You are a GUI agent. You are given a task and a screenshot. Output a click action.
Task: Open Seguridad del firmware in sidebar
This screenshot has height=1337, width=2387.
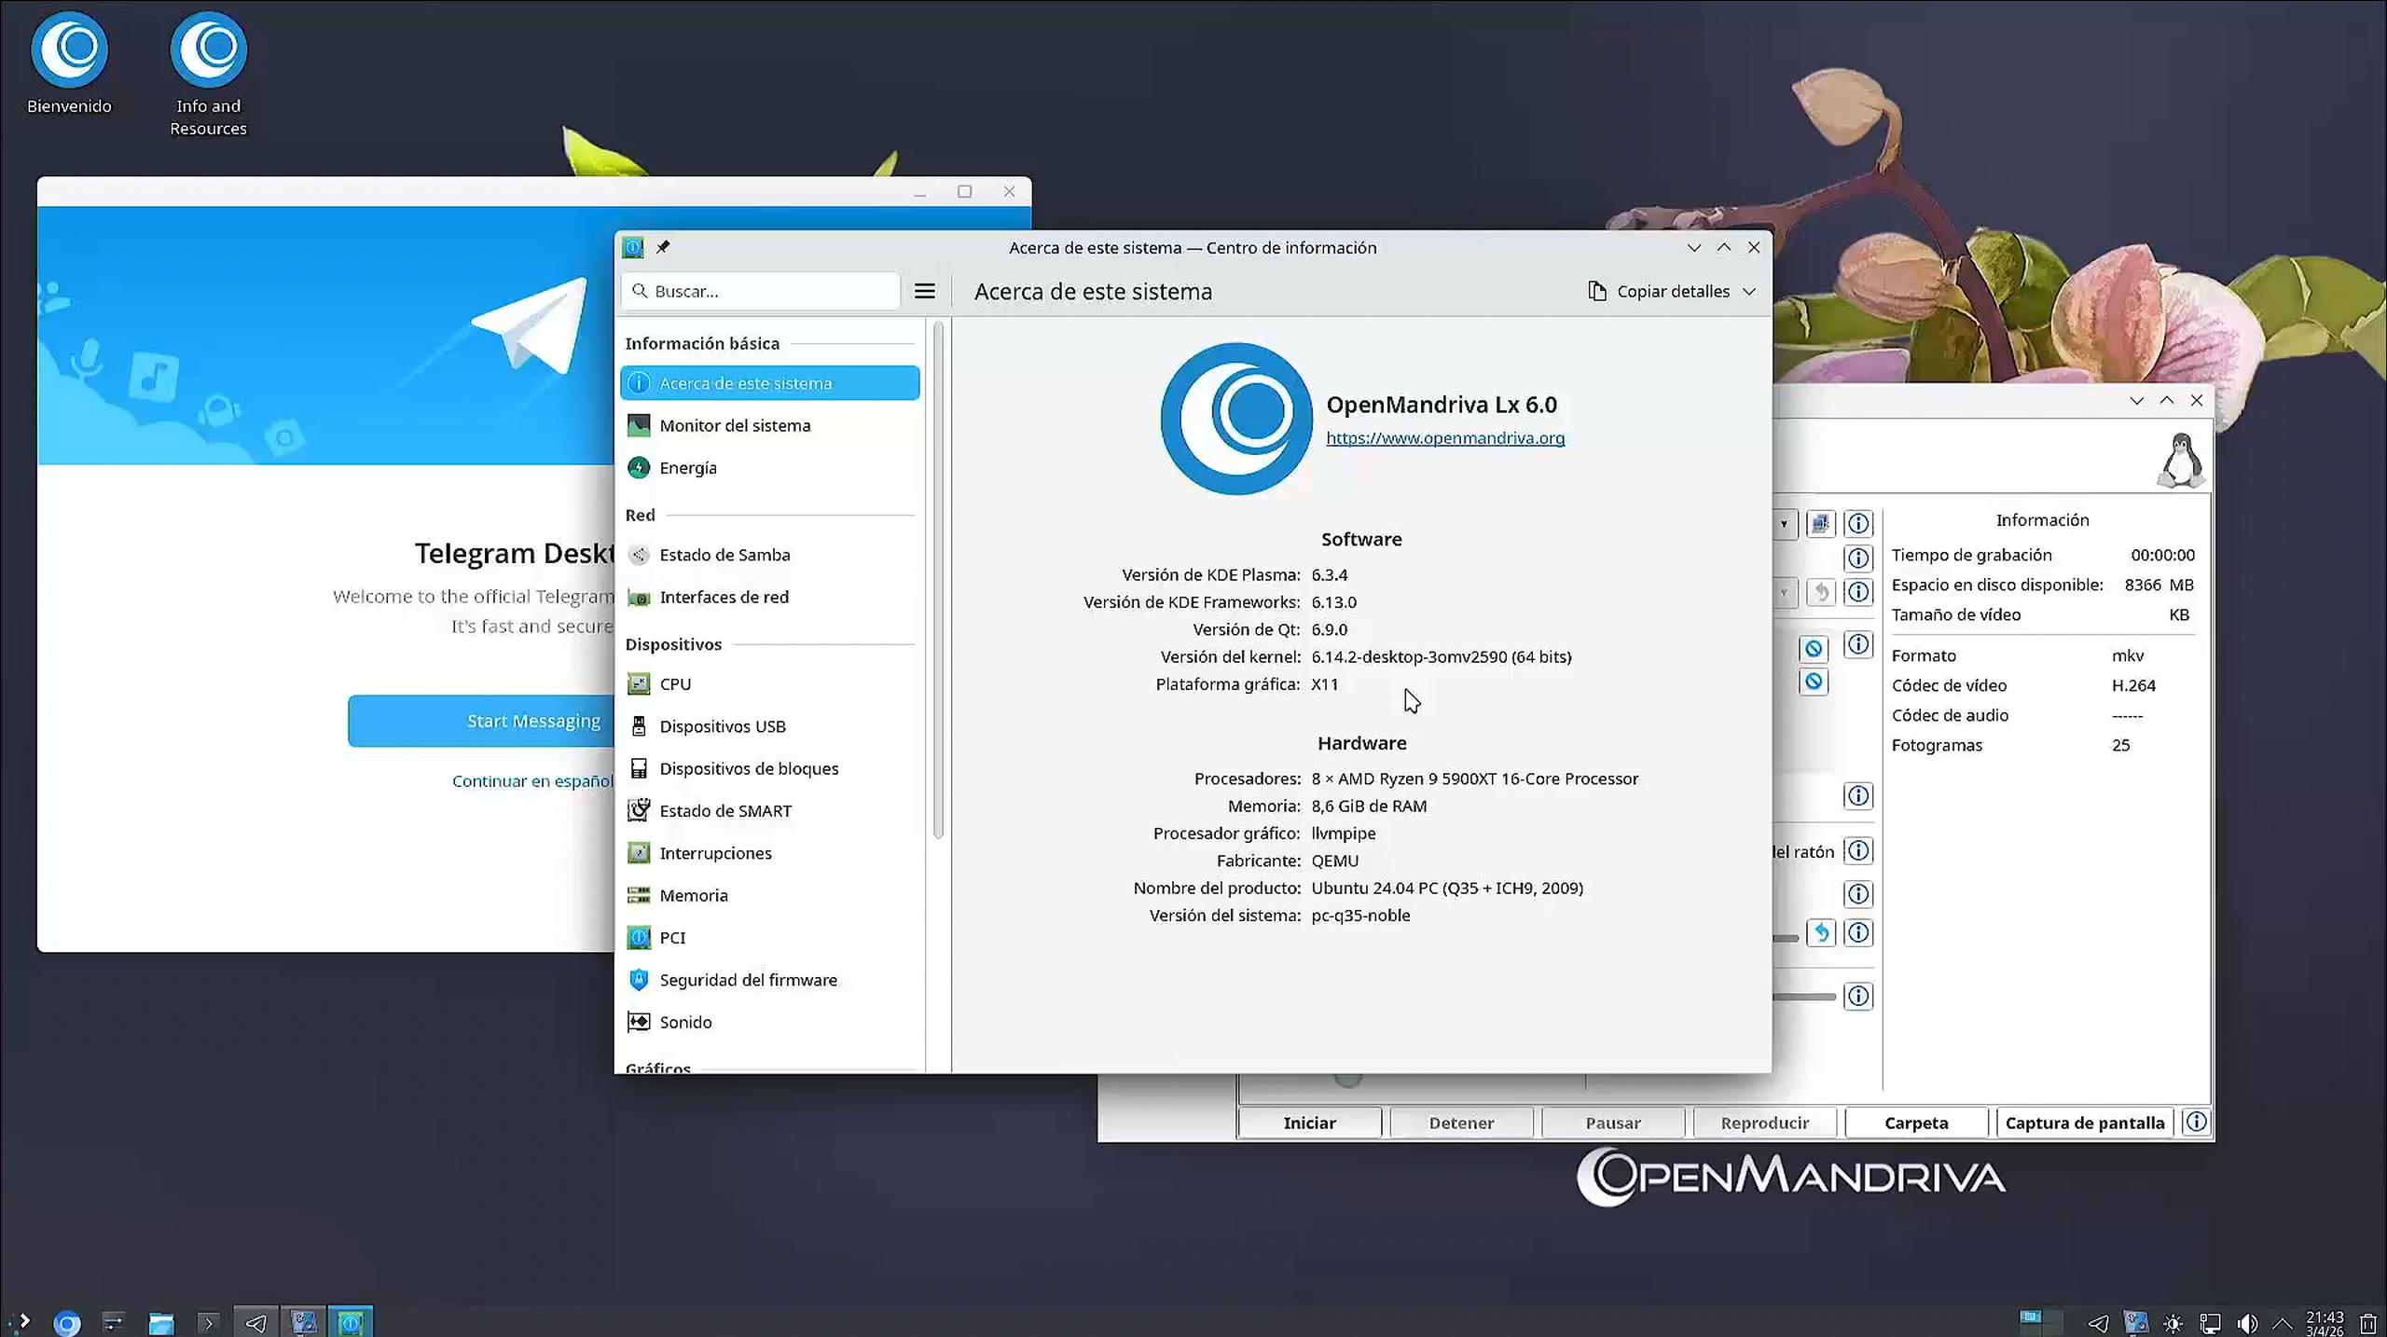769,980
